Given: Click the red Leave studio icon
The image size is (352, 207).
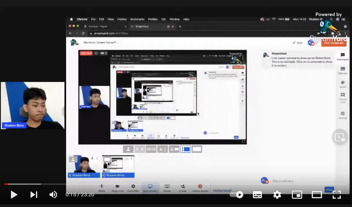Looking at the screenshot, I should pyautogui.click(x=200, y=188).
